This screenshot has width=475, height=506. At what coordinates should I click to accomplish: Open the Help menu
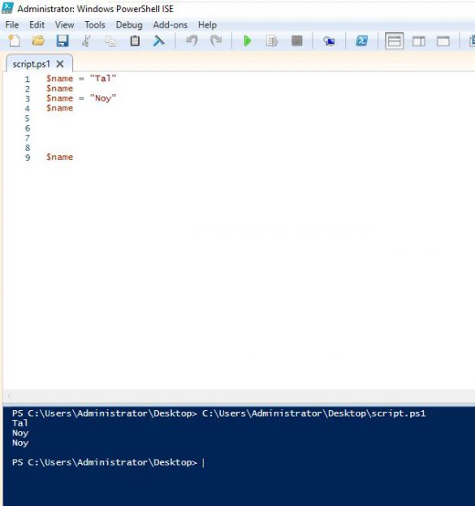(207, 25)
